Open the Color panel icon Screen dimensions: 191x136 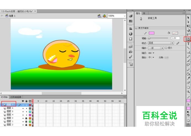130,16
